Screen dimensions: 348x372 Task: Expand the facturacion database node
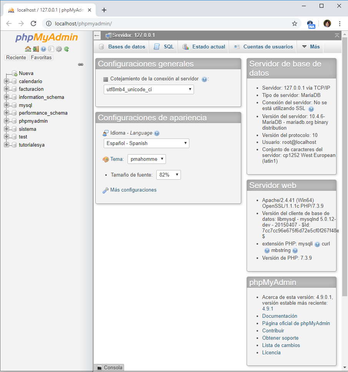(x=7, y=89)
